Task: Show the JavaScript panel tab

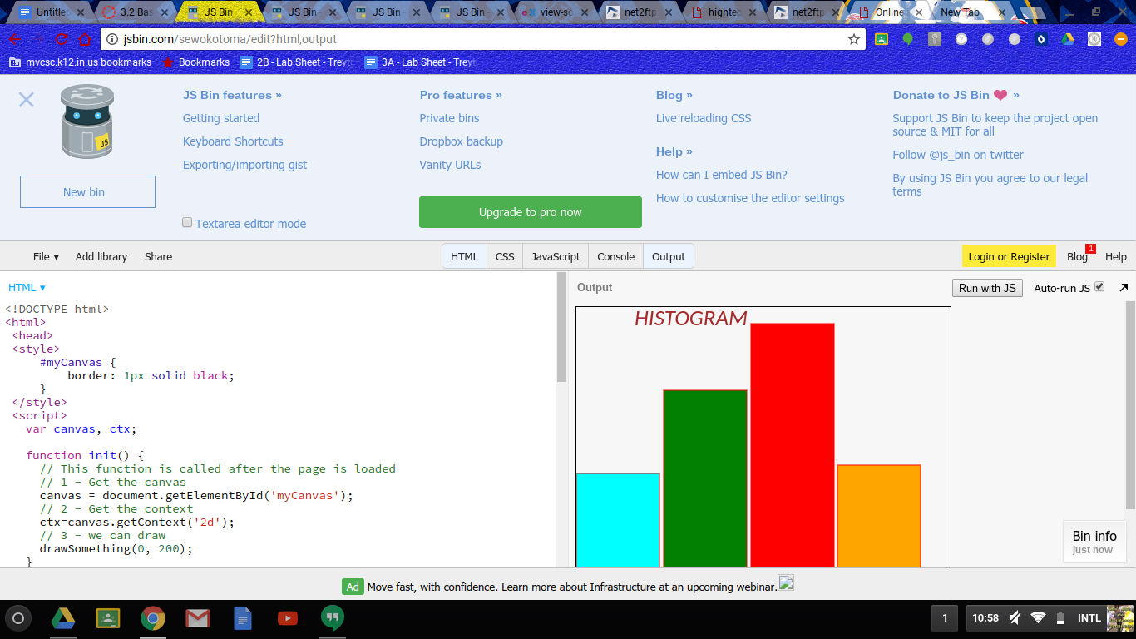Action: coord(556,256)
